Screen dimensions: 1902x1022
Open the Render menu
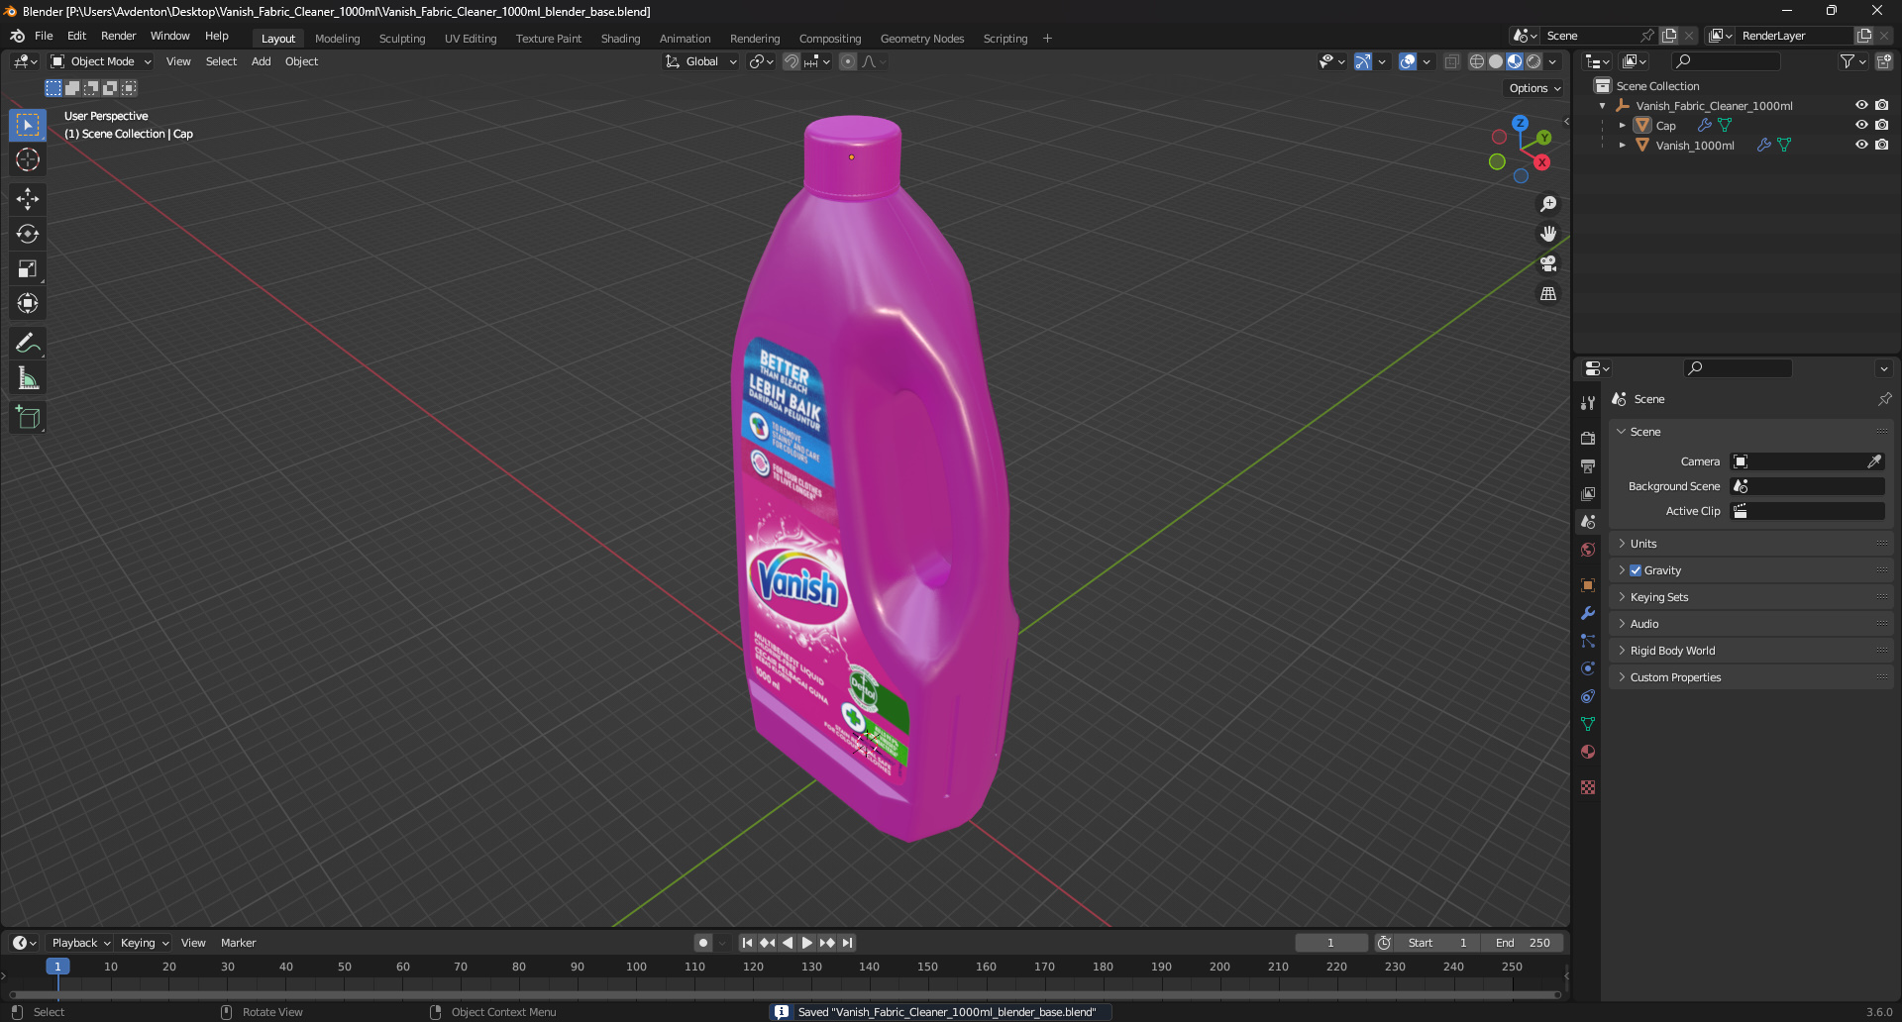[x=118, y=36]
